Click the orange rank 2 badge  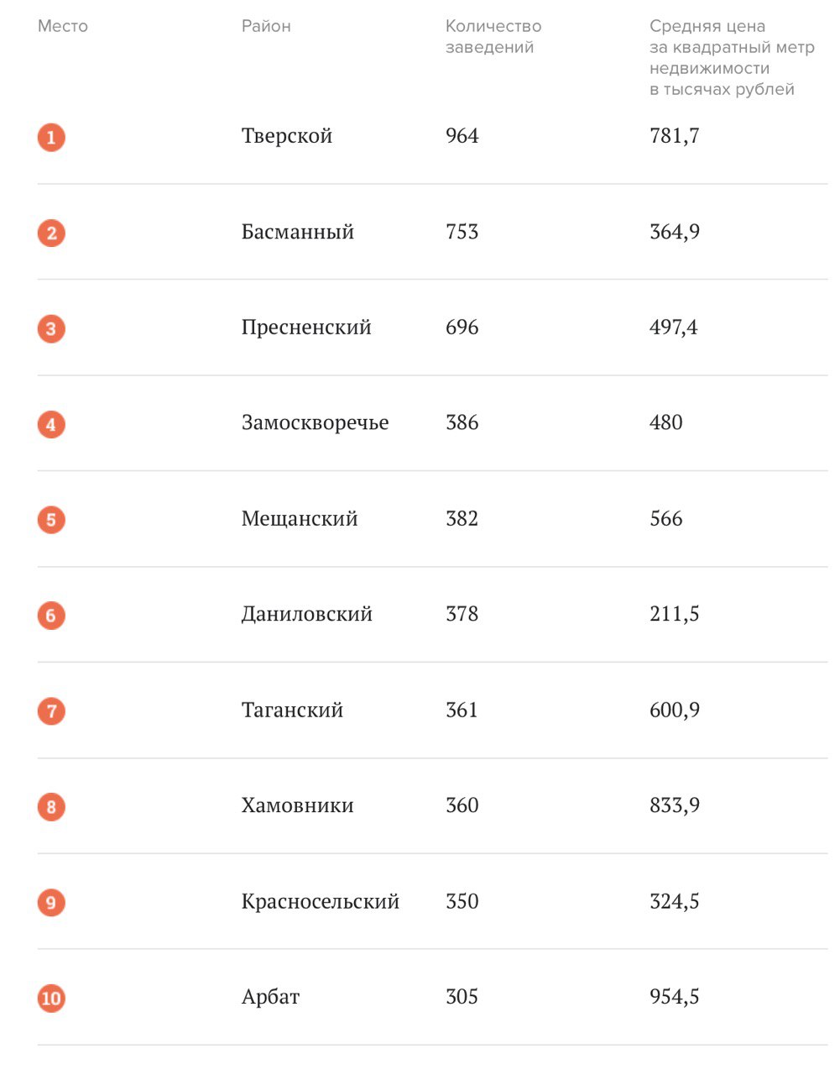(x=51, y=233)
